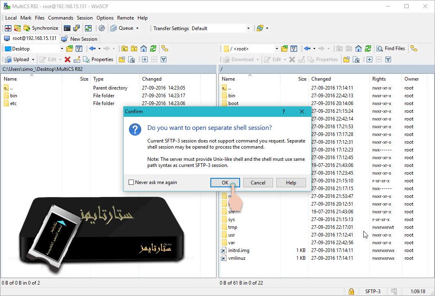Open the Commands menu
435x296 pixels.
coord(60,18)
